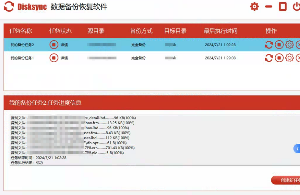Stop 我的备份任务2 from operations column

tap(279, 45)
